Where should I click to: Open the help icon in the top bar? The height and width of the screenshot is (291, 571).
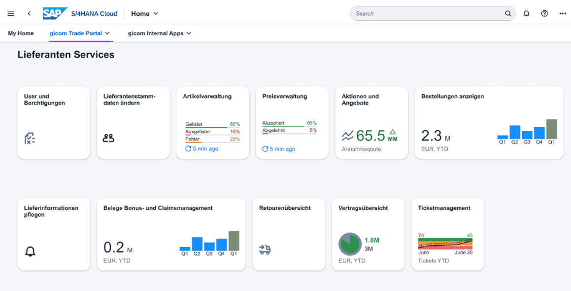tap(544, 13)
